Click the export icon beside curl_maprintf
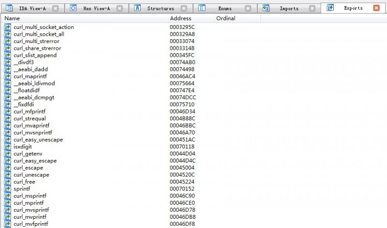387x228 pixels. (8, 76)
